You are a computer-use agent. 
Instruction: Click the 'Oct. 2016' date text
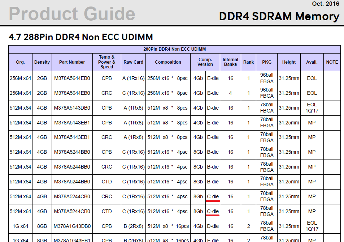(326, 4)
